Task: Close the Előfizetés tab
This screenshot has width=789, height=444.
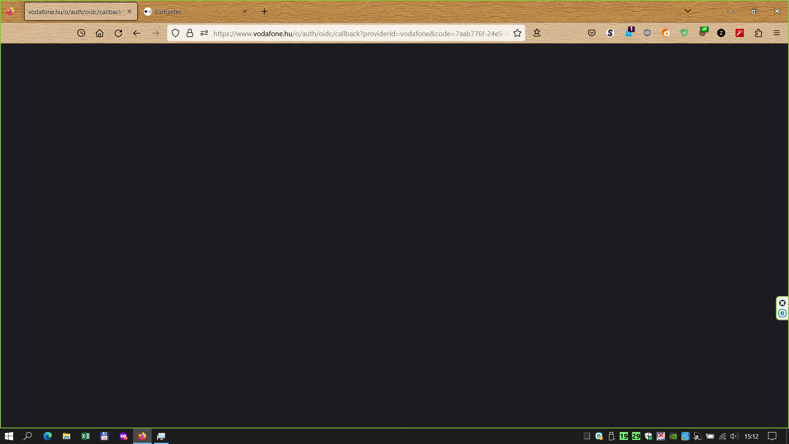Action: point(245,12)
